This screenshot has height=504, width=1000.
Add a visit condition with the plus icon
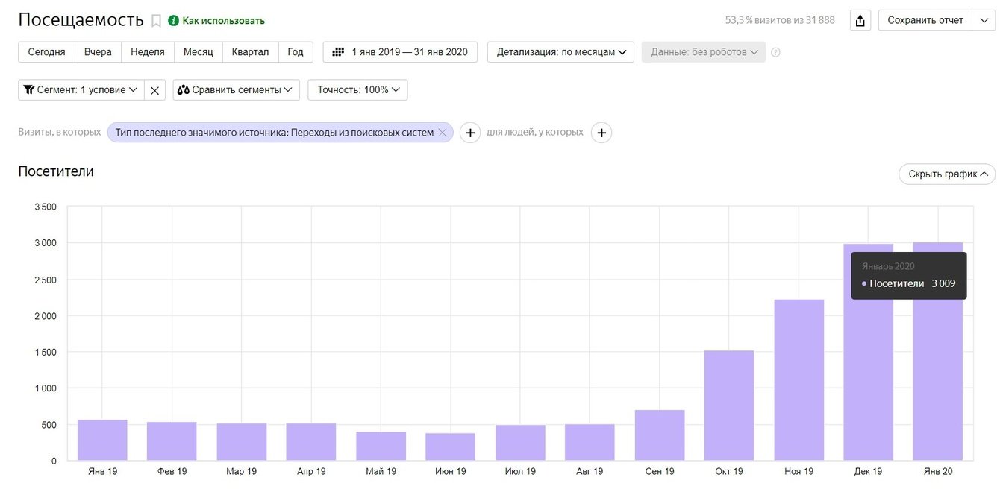[x=469, y=133]
